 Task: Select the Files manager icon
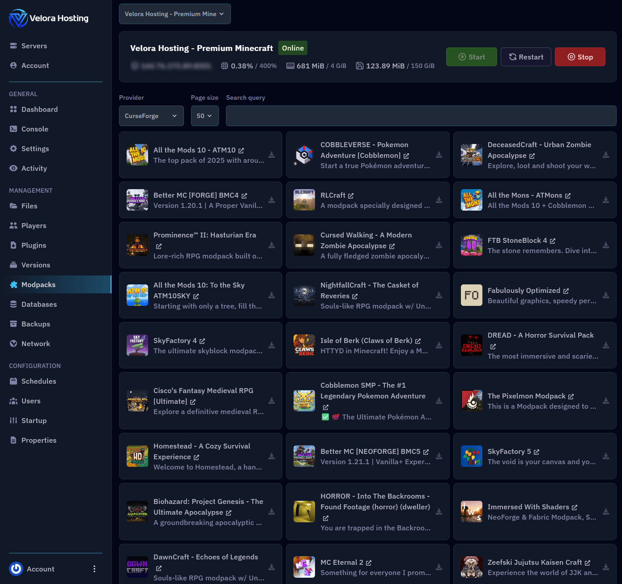click(13, 206)
